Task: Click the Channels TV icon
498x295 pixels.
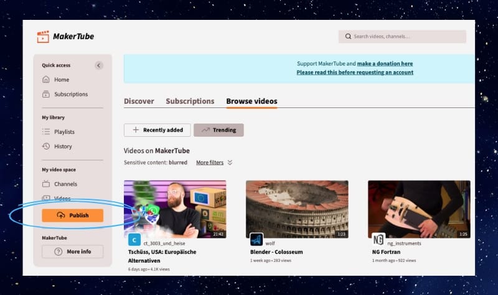Action: pyautogui.click(x=46, y=184)
